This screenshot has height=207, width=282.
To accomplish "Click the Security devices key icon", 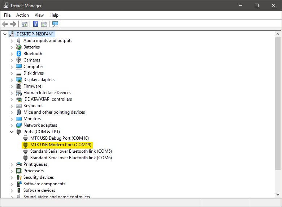I will pos(19,177).
